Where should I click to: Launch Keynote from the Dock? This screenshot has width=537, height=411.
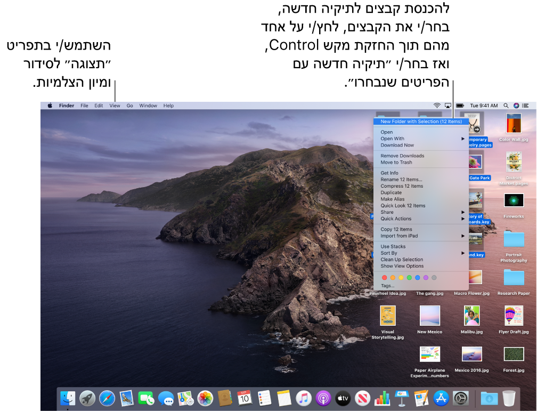pos(402,398)
